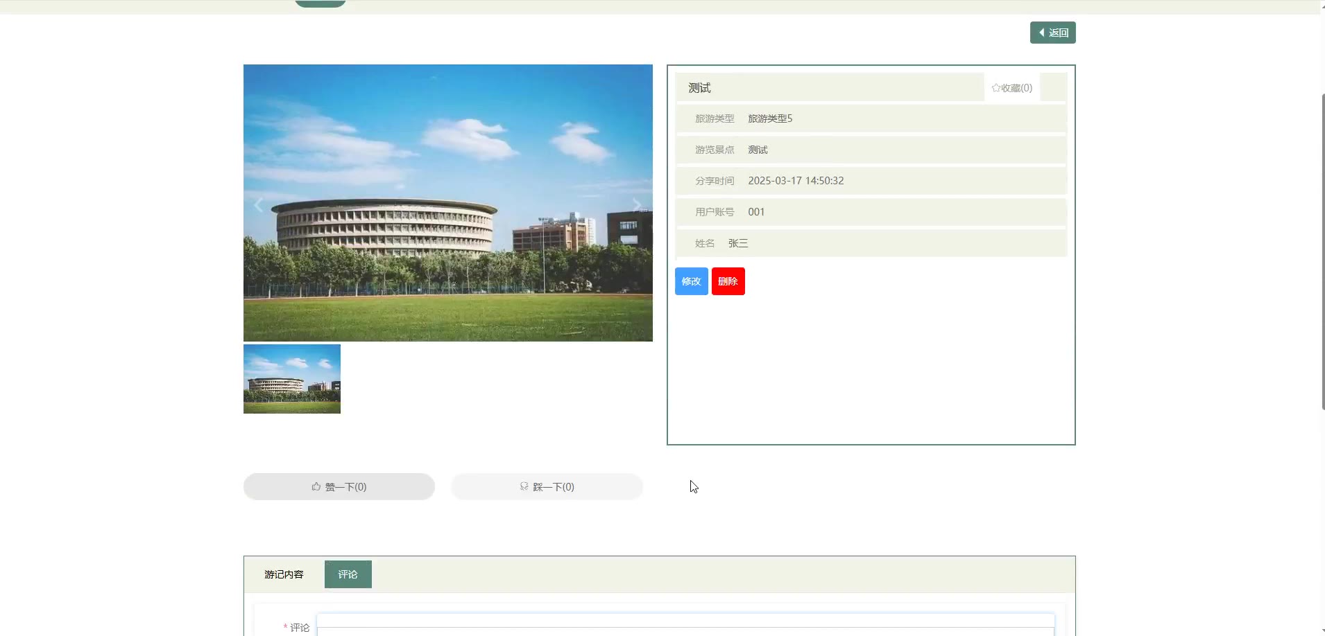The width and height of the screenshot is (1325, 636).
Task: Select the 评论 tab
Action: click(x=348, y=574)
